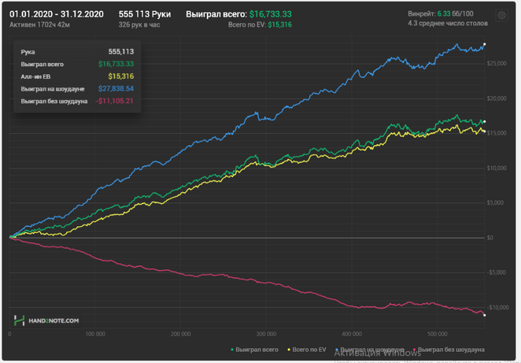Click 'Активен 1702ч 42м' text
Viewport: 521px width, 363px height.
39,25
